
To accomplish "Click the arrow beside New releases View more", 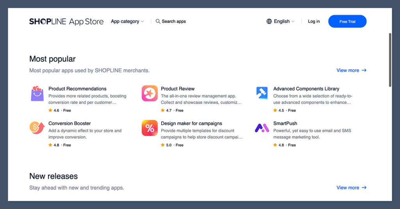I will (x=364, y=188).
